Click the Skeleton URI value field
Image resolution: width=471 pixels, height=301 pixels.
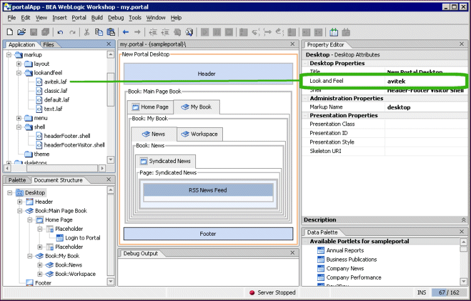click(426, 150)
